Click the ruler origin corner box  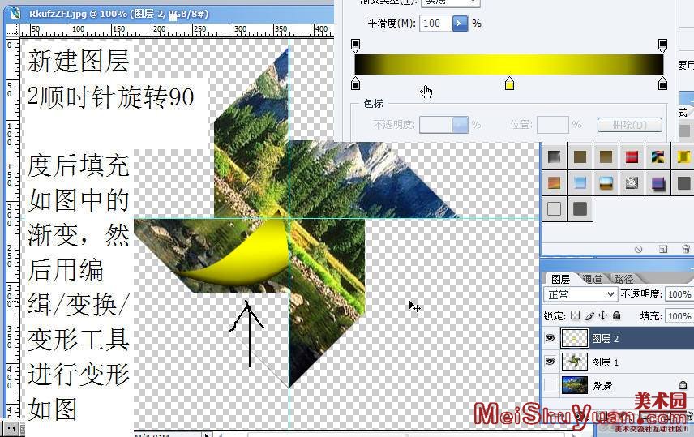[13, 30]
